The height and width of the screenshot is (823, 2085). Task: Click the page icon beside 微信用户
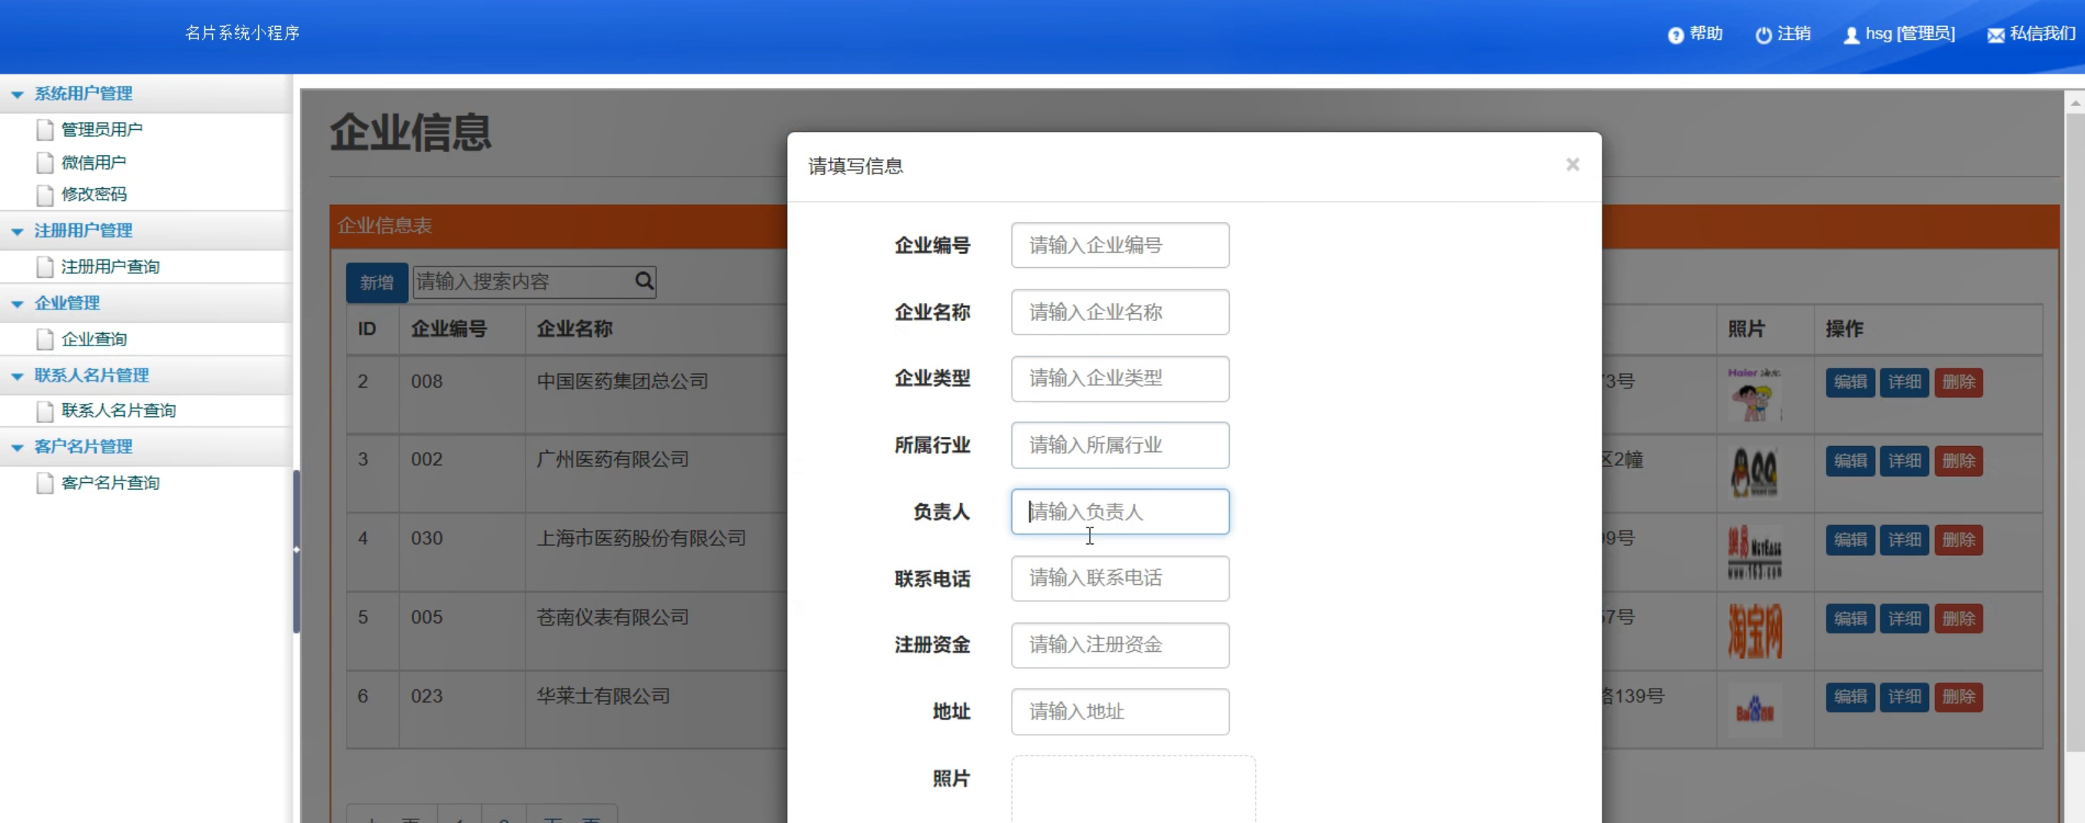pyautogui.click(x=45, y=163)
